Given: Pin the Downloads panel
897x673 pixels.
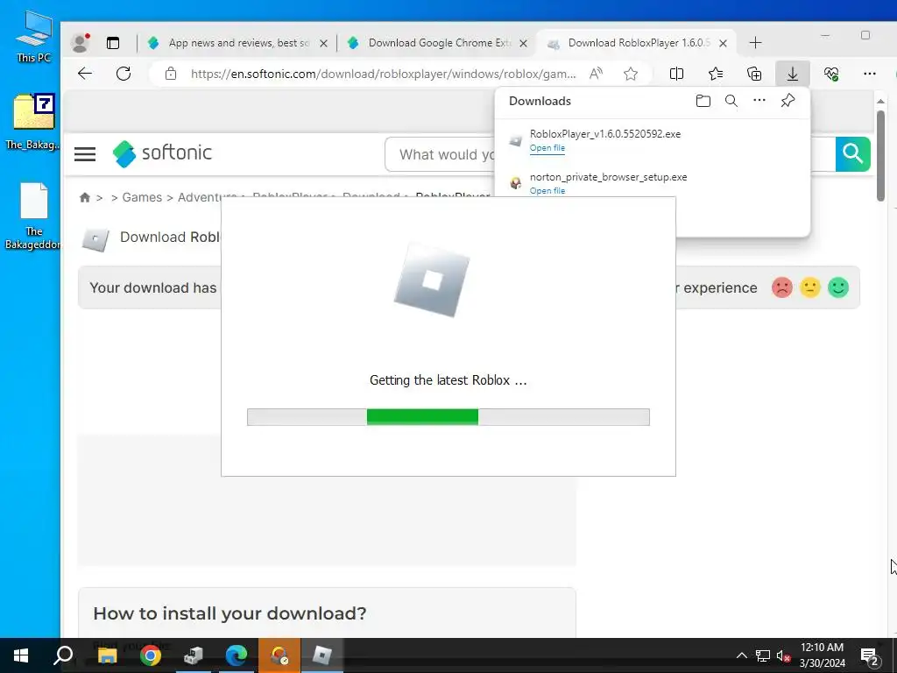Looking at the screenshot, I should click(x=788, y=101).
